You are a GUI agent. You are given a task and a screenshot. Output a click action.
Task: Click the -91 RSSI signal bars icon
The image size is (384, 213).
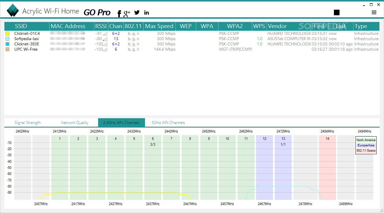(x=105, y=34)
